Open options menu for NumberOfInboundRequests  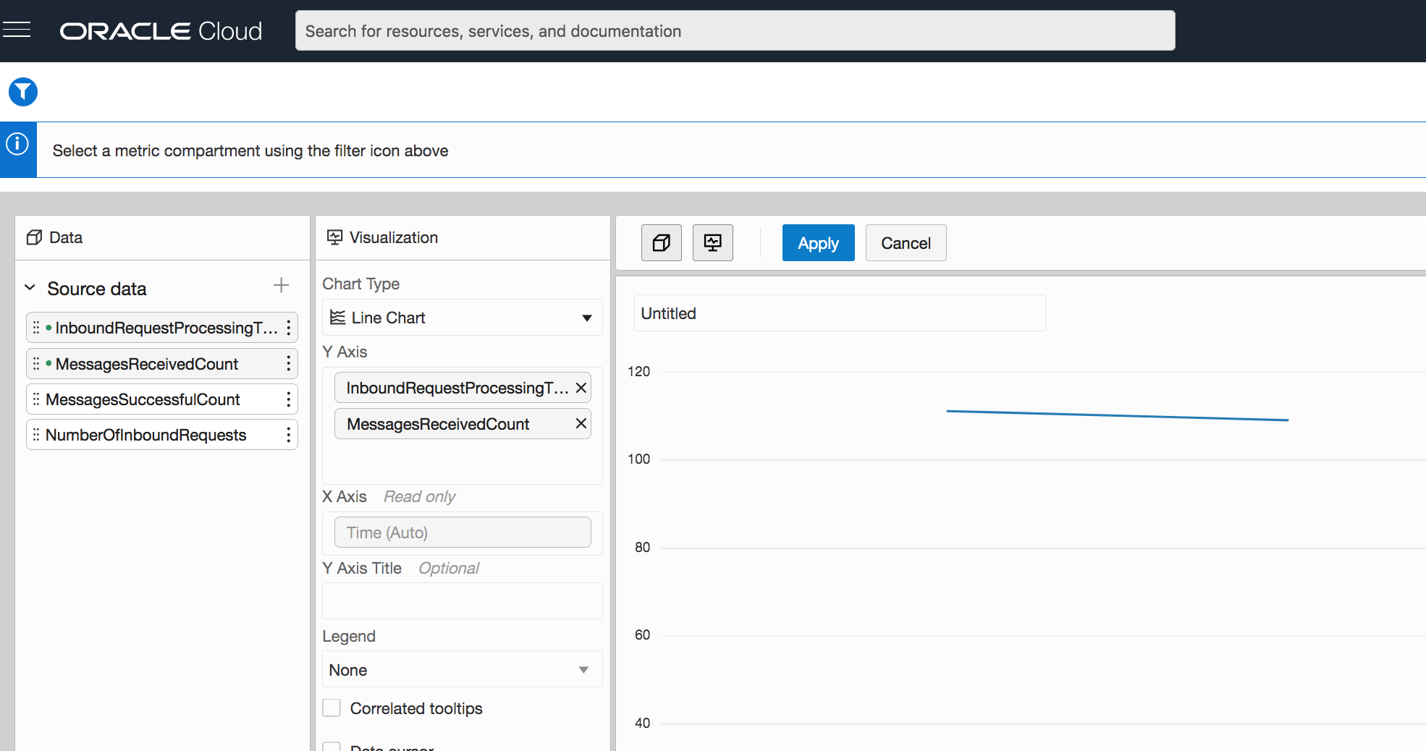coord(288,435)
